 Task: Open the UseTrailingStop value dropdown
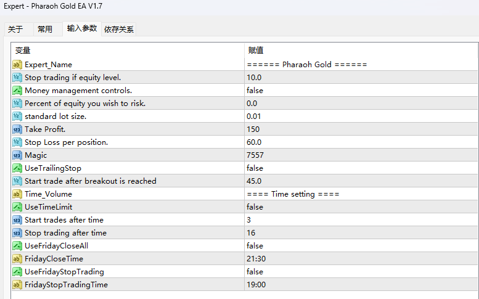tap(255, 168)
